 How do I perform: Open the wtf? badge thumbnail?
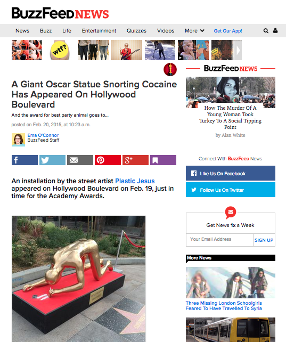click(x=60, y=50)
